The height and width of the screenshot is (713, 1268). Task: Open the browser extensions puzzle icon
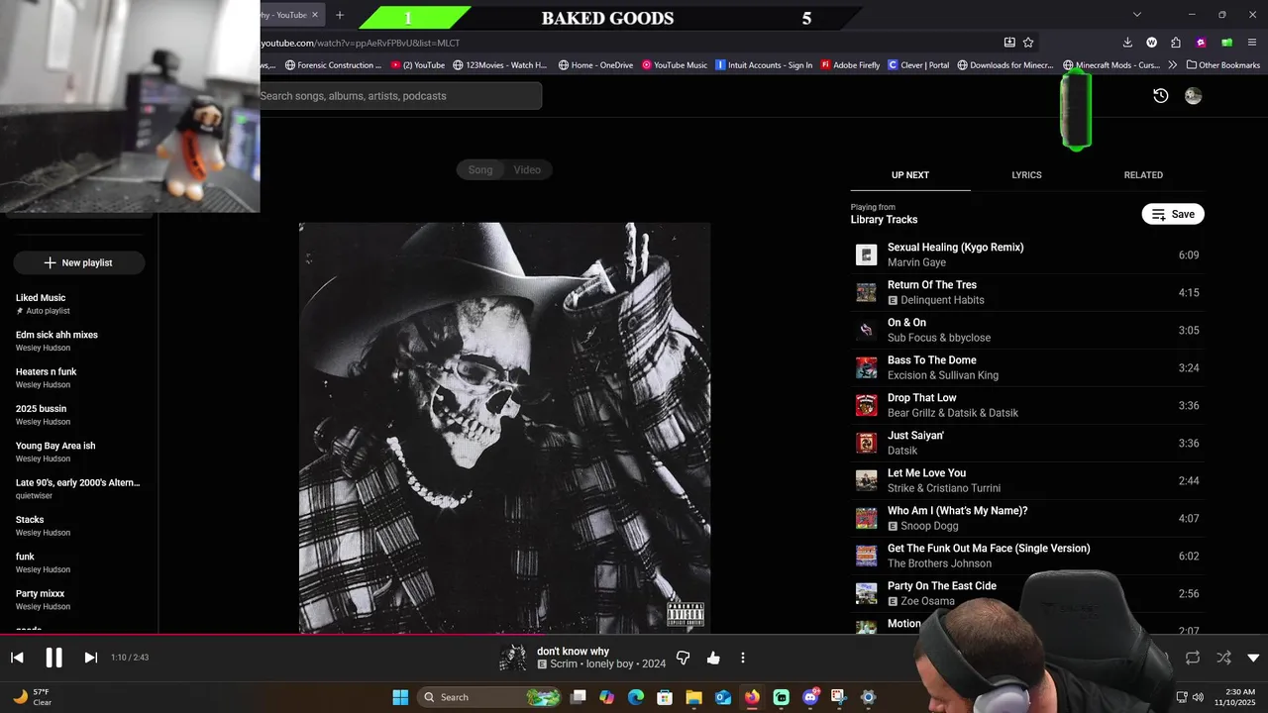1176,43
